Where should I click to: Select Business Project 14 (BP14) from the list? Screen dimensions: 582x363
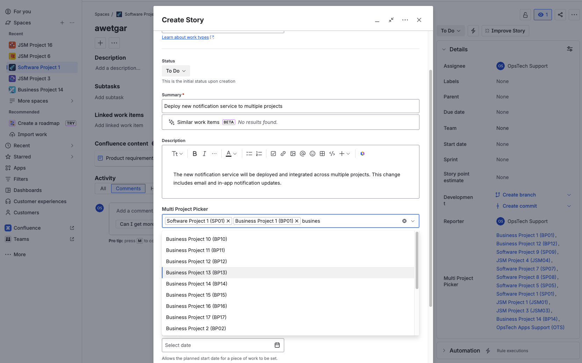(196, 283)
